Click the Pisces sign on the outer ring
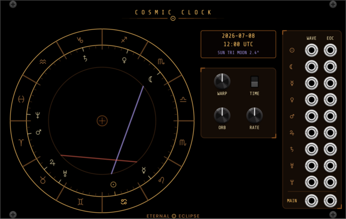 point(21,99)
